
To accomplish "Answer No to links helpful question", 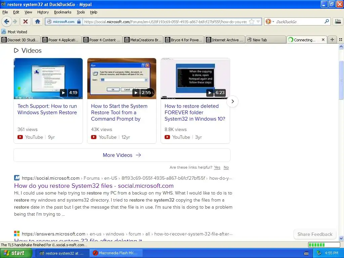I will 226,167.
